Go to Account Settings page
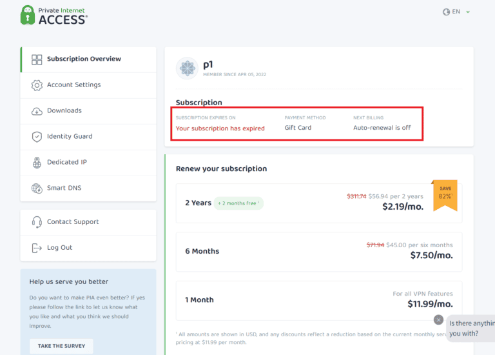The height and width of the screenshot is (355, 495). click(x=73, y=85)
